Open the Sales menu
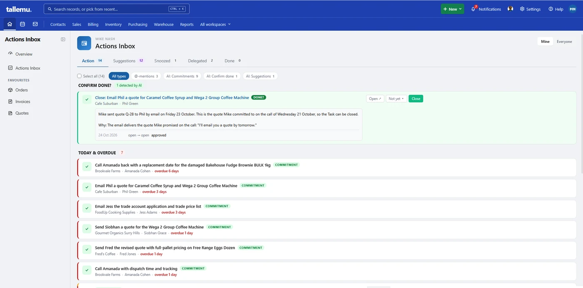 [x=77, y=24]
